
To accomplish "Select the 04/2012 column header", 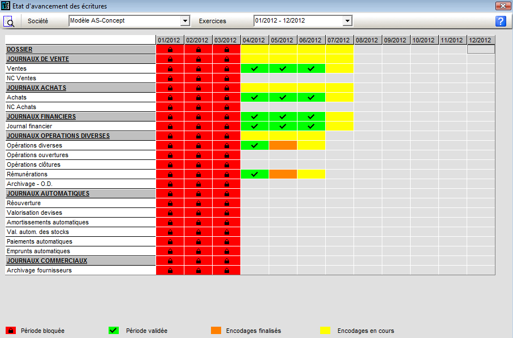I will [255, 40].
